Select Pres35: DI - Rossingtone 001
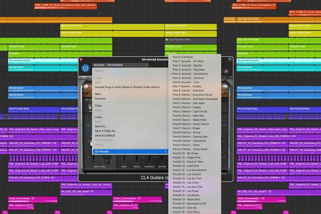The image size is (321, 214). pyautogui.click(x=194, y=204)
